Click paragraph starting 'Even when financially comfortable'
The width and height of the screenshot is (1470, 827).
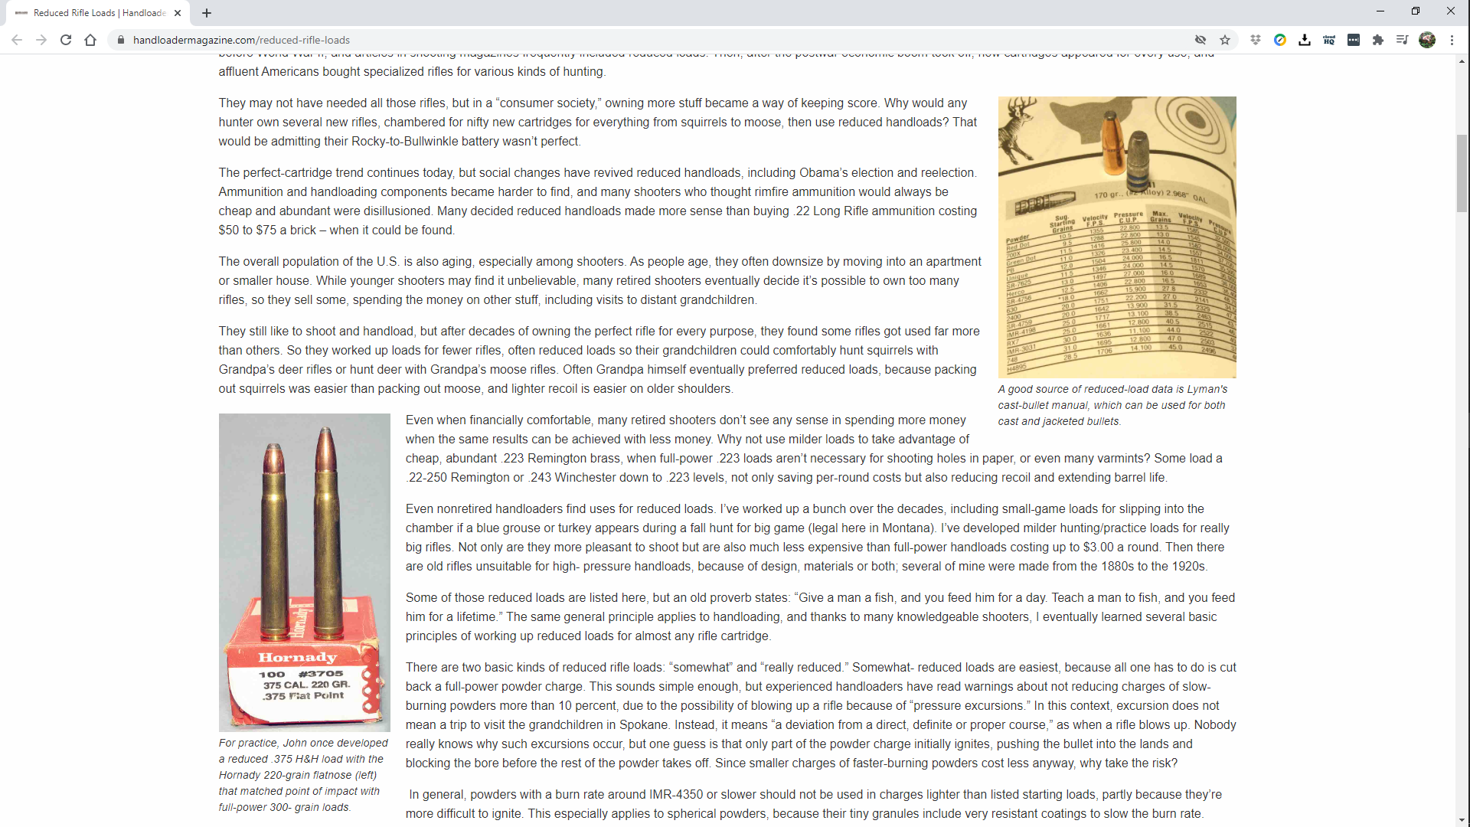pyautogui.click(x=814, y=449)
